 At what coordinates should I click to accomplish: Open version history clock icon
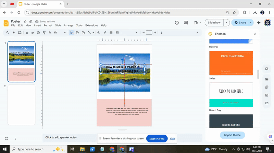pos(177,23)
